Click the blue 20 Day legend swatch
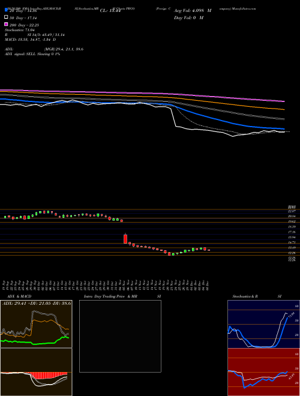The height and width of the screenshot is (396, 300). point(6,10)
